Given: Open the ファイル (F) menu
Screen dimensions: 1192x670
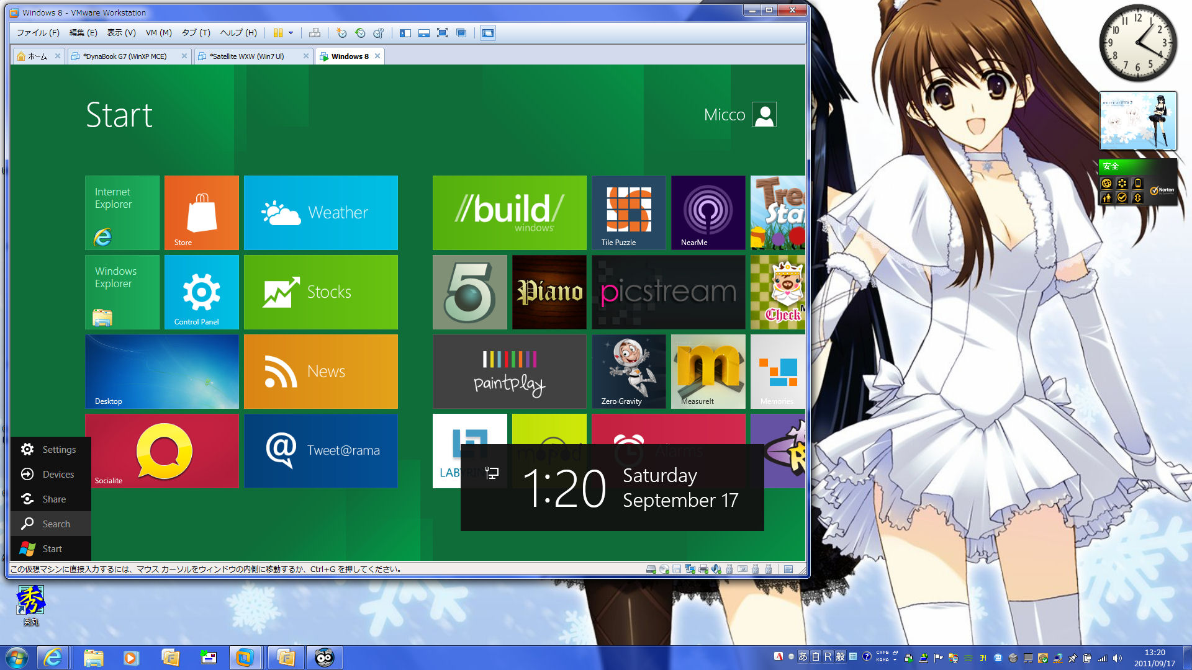Looking at the screenshot, I should point(38,33).
